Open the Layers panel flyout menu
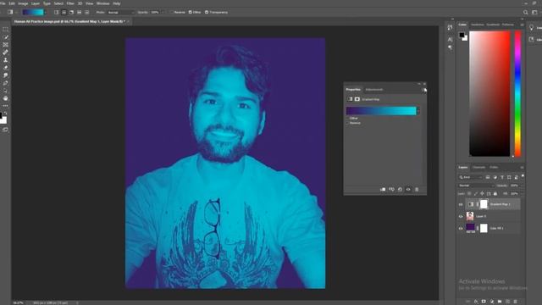542x305 pixels. pos(522,168)
